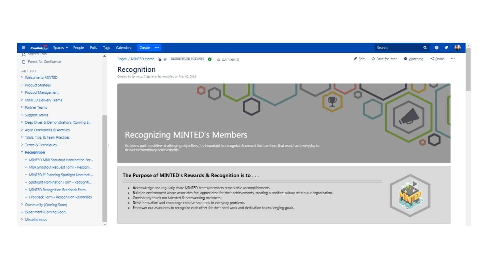Image resolution: width=488 pixels, height=274 pixels.
Task: Expand Partner Teams tree node
Action: [x=22, y=107]
